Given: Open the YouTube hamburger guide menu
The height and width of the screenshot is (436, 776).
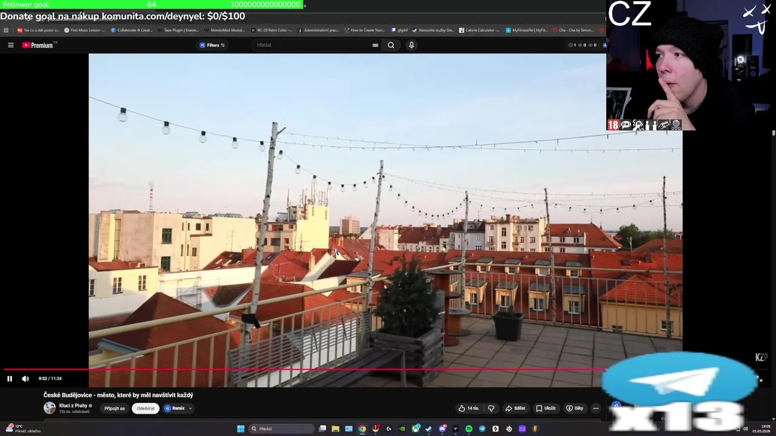Looking at the screenshot, I should tap(10, 45).
